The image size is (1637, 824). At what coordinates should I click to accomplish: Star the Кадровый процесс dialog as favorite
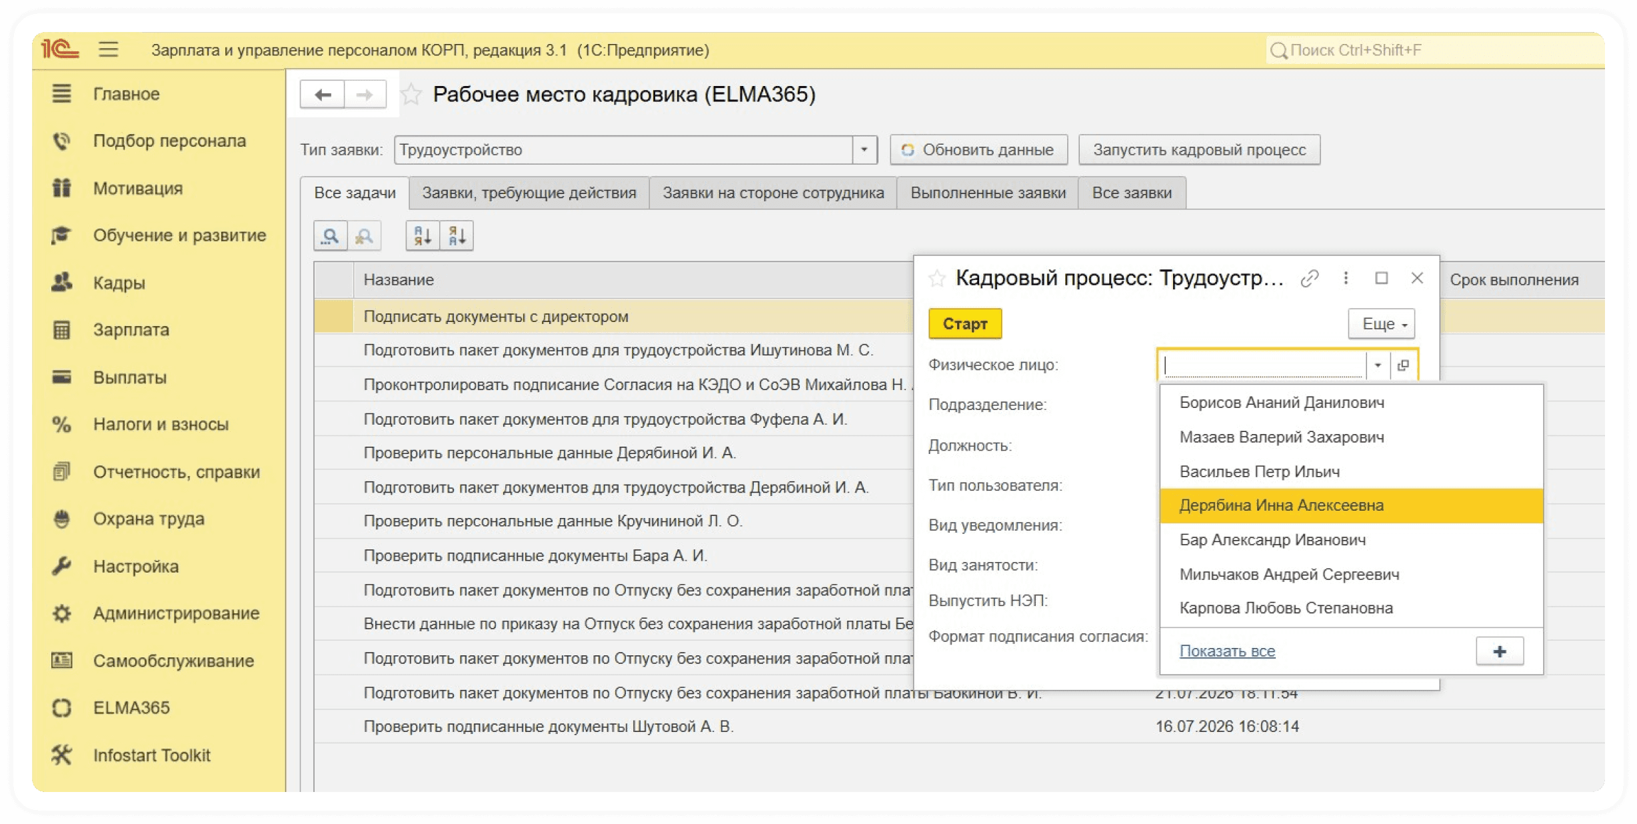(937, 278)
